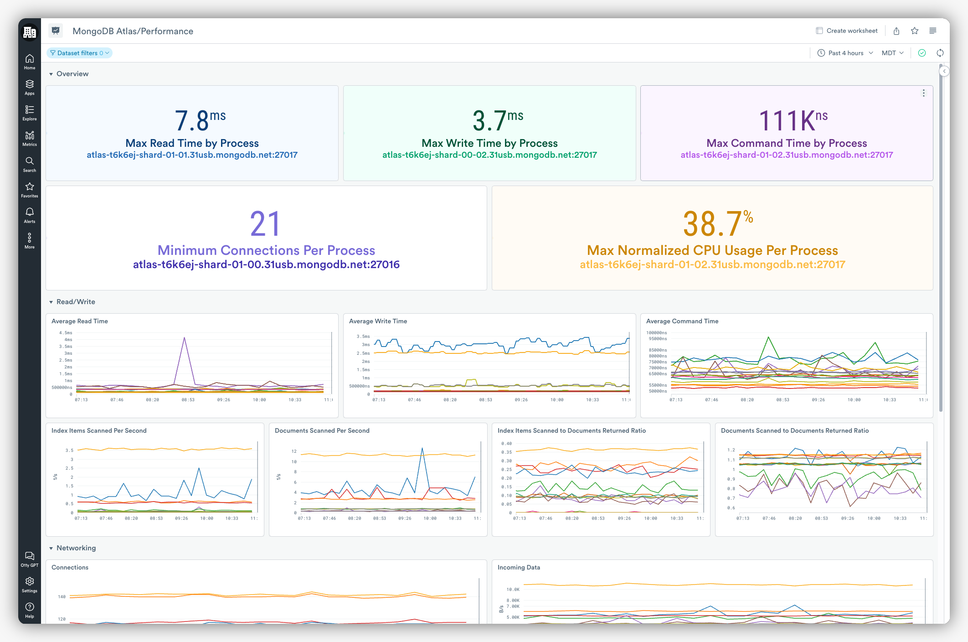The width and height of the screenshot is (968, 642).
Task: Open Favorites in the sidebar
Action: coord(30,190)
